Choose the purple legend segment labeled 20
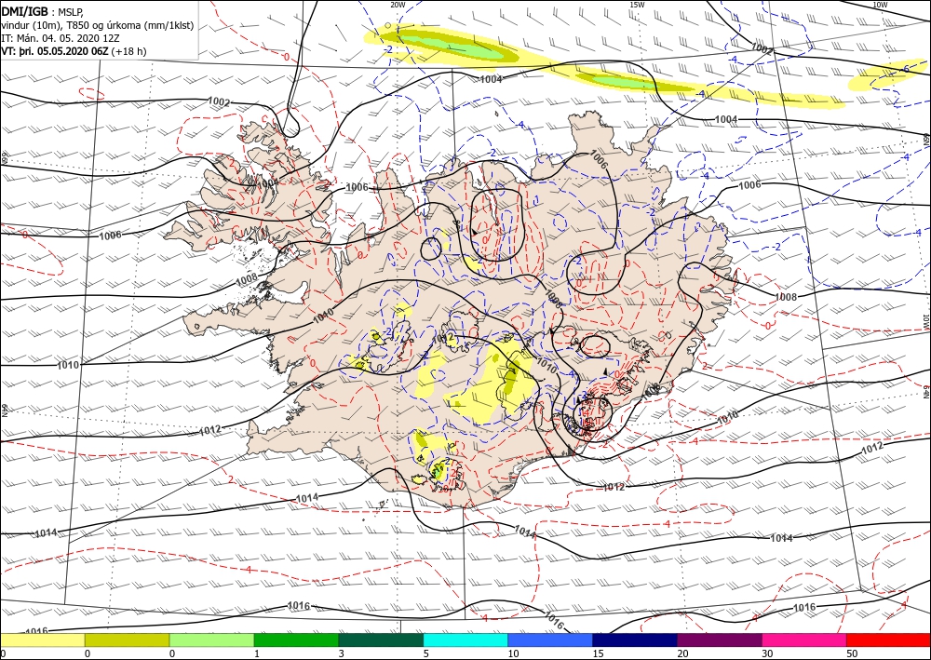931x660 pixels. pyautogui.click(x=720, y=640)
